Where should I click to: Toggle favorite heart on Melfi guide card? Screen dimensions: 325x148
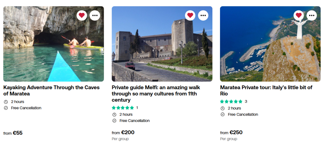(x=190, y=15)
